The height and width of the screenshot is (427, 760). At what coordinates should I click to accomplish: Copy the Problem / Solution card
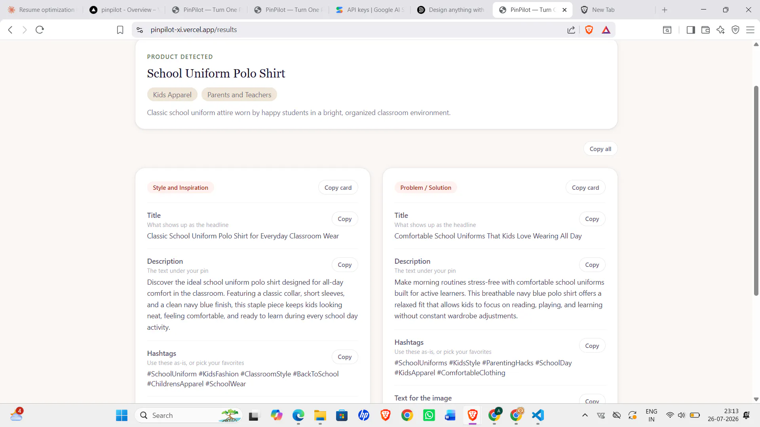point(585,187)
